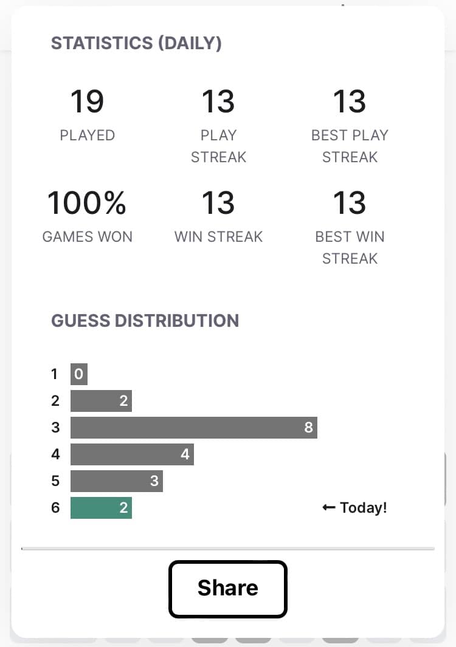Click the GAMES WON label

(x=87, y=237)
